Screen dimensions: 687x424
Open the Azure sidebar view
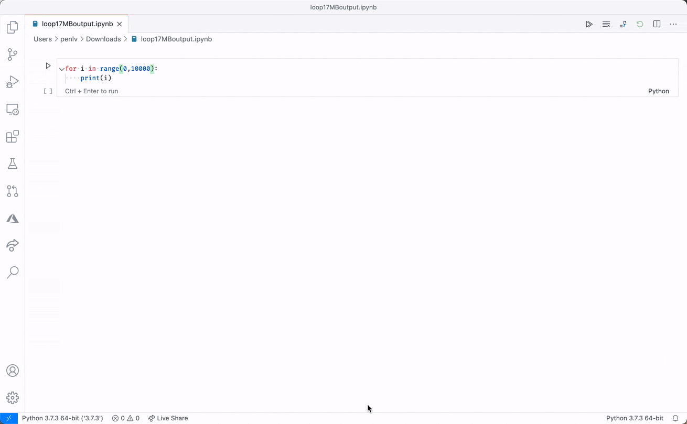[12, 218]
